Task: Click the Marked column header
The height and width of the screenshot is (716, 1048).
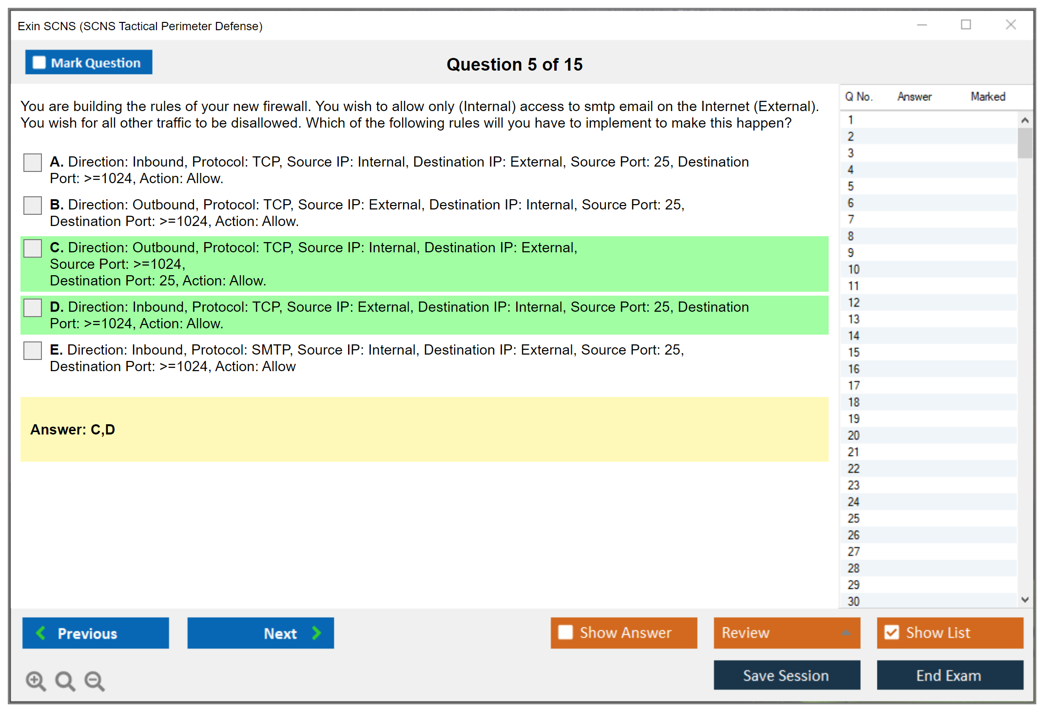Action: 988,96
